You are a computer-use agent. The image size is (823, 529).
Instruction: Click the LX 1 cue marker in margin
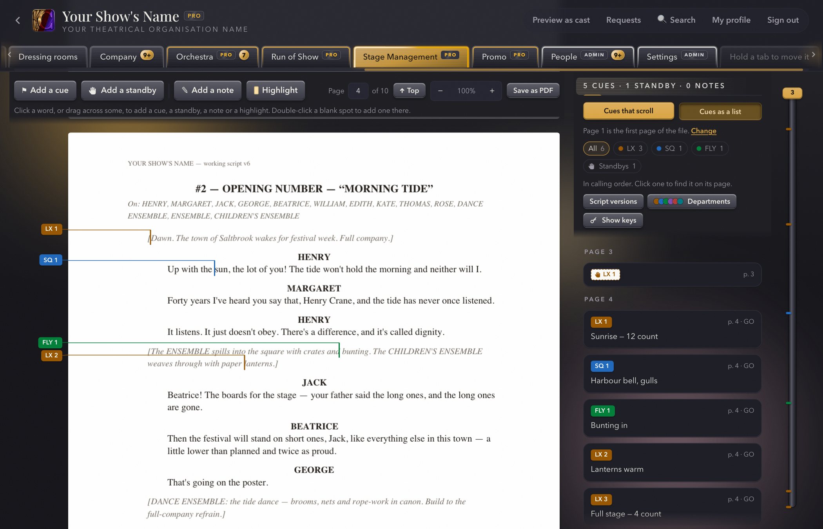[51, 229]
